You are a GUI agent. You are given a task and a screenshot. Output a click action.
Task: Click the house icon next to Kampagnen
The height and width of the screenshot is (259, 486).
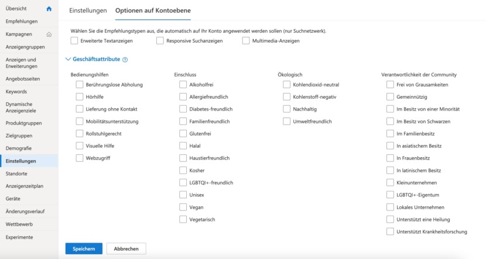point(49,34)
